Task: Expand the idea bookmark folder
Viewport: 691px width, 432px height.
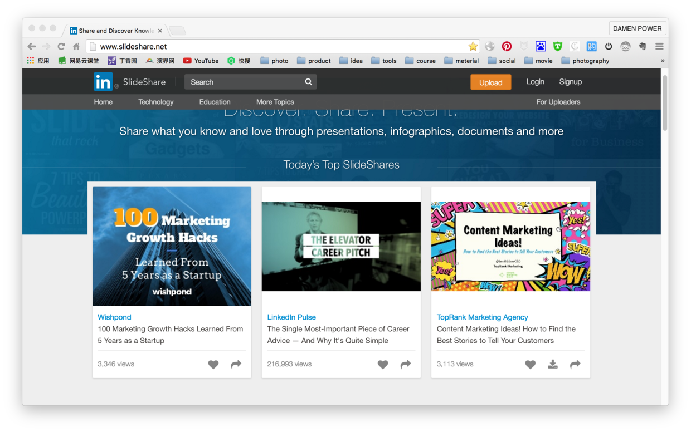Action: (x=351, y=61)
